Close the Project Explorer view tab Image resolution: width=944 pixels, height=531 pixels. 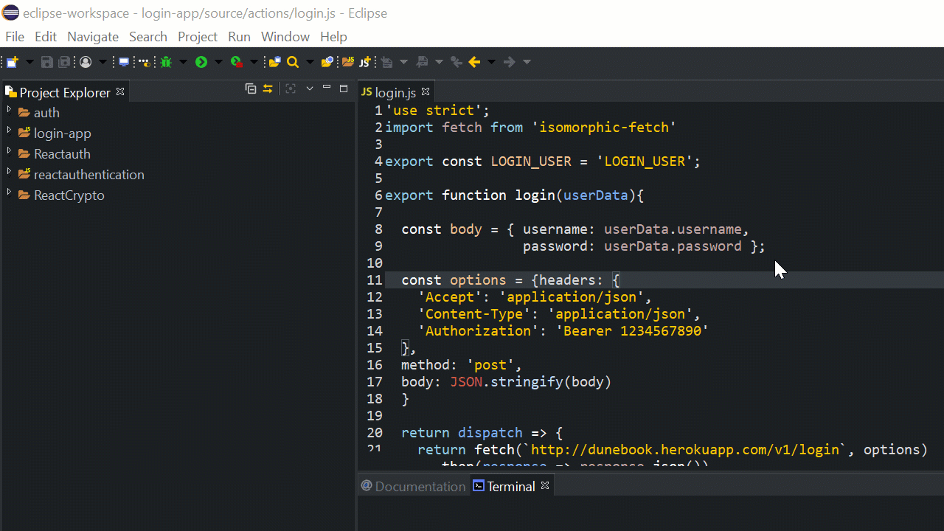point(120,91)
